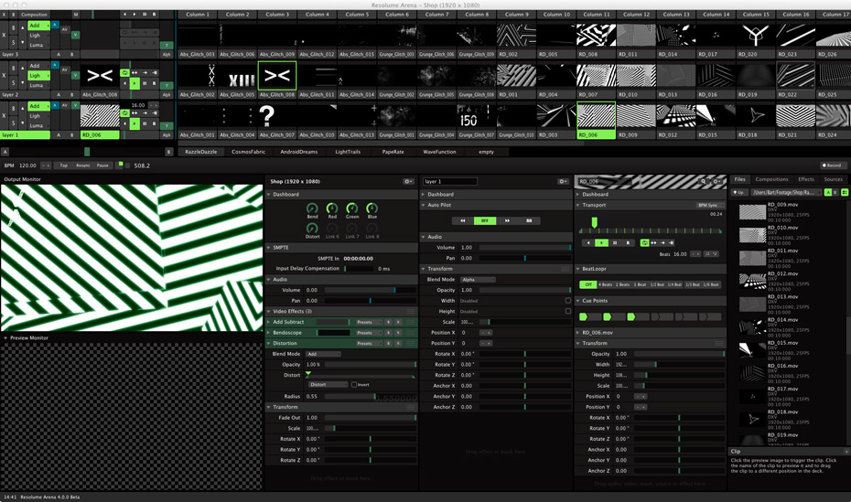Select the CosmosFabric deck tab
The width and height of the screenshot is (851, 502).
coord(249,152)
